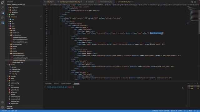
Task: Select the php terminal instance
Action: point(194,88)
